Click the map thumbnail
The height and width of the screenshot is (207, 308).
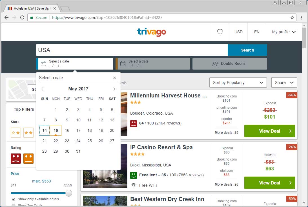(x=22, y=89)
